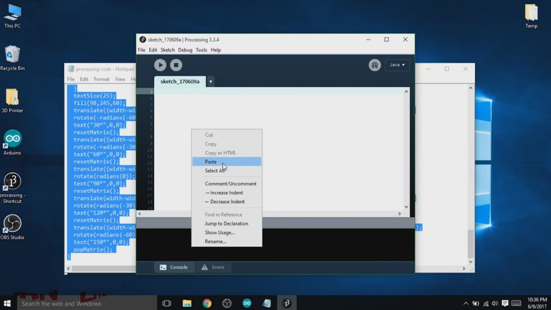
Task: Open the Action Center notifications icon
Action: [x=505, y=303]
